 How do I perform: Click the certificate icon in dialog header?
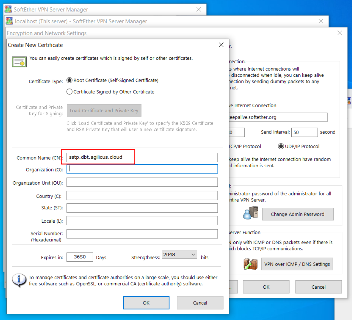coord(19,62)
